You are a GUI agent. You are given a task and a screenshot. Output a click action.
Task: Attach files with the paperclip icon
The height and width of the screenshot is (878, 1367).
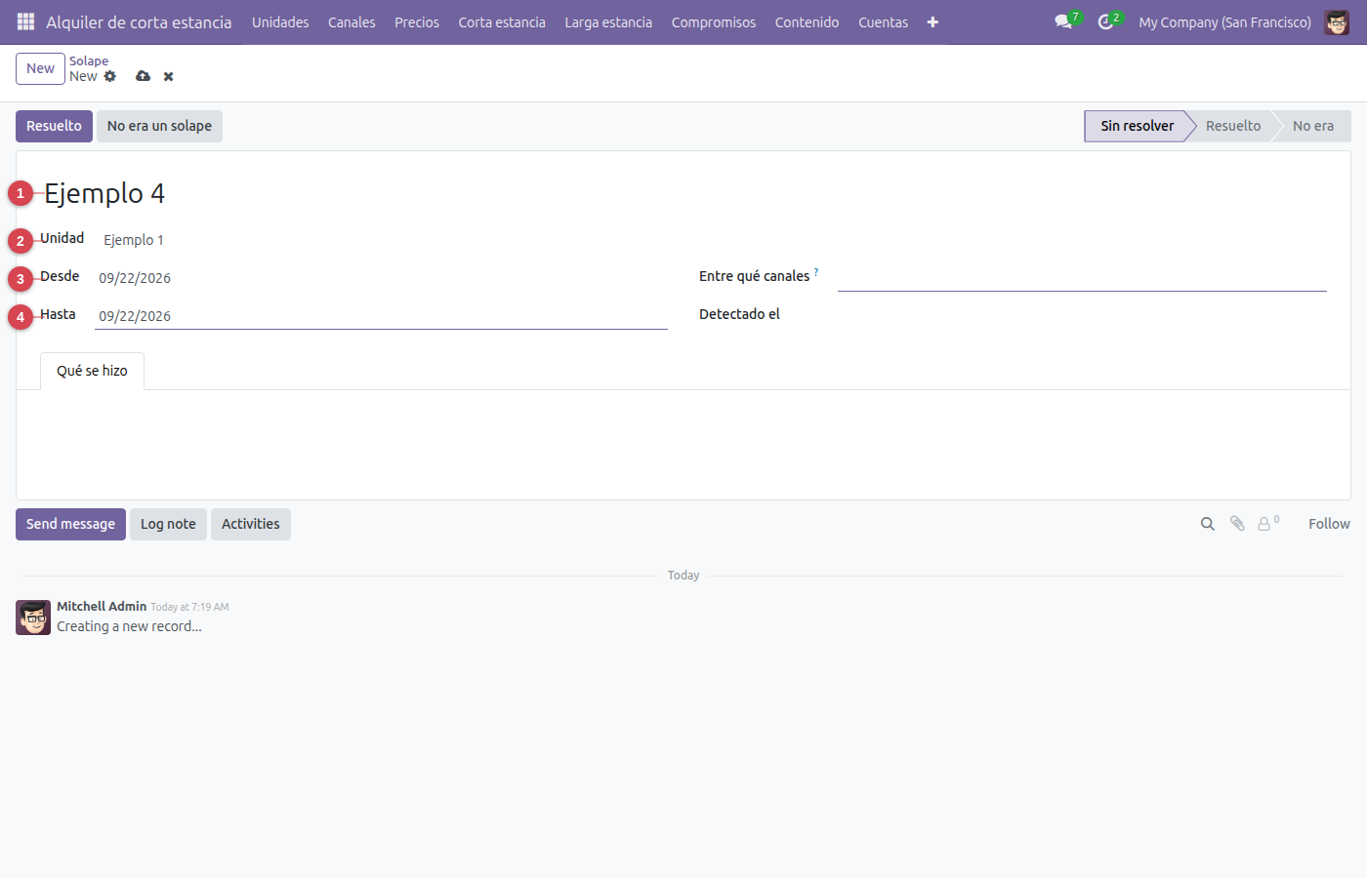click(1237, 524)
